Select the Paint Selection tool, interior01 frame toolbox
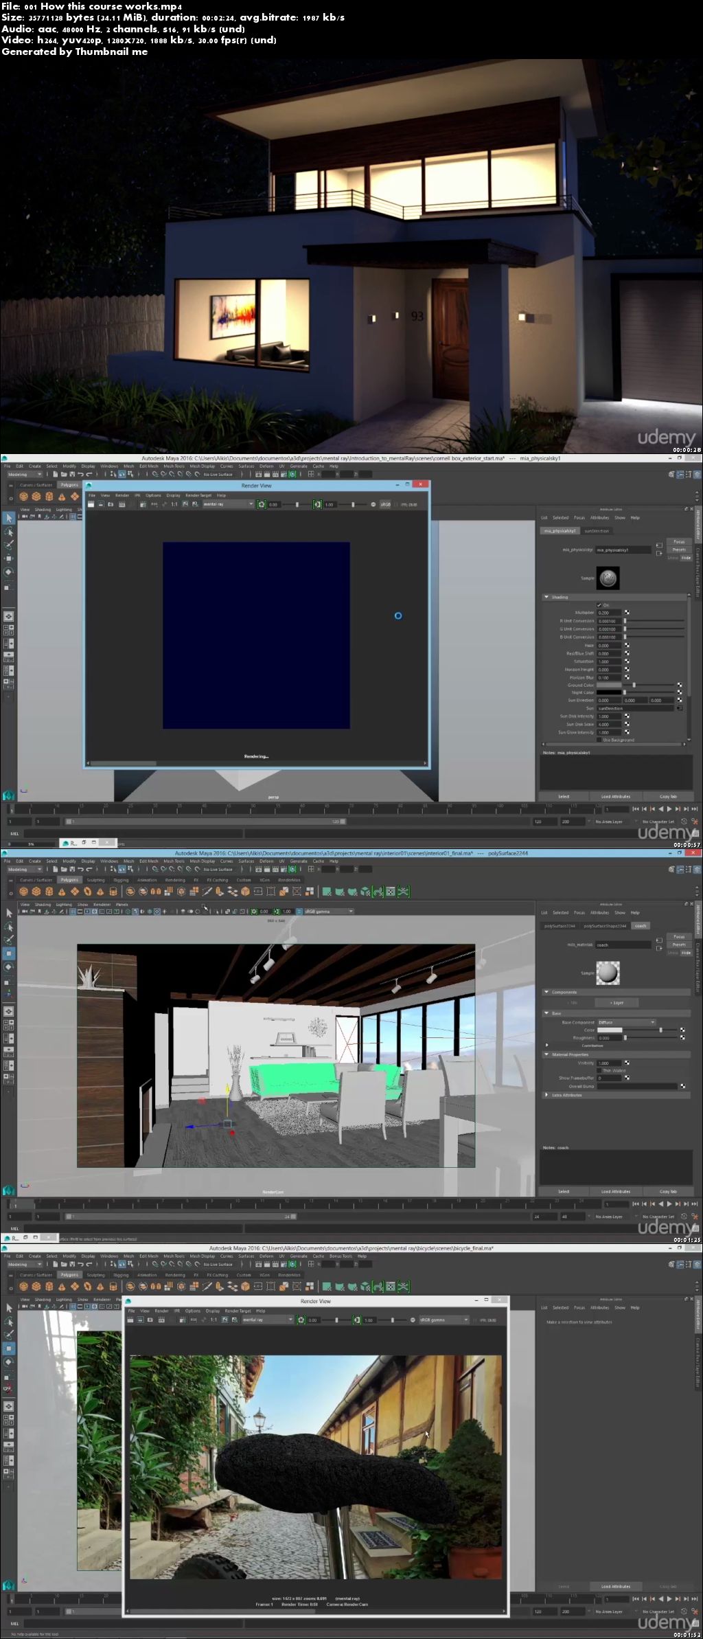This screenshot has width=703, height=1639. (9, 940)
